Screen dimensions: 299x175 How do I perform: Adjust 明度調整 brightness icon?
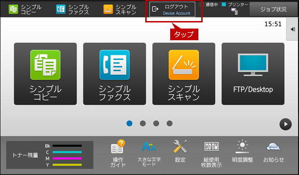[243, 151]
